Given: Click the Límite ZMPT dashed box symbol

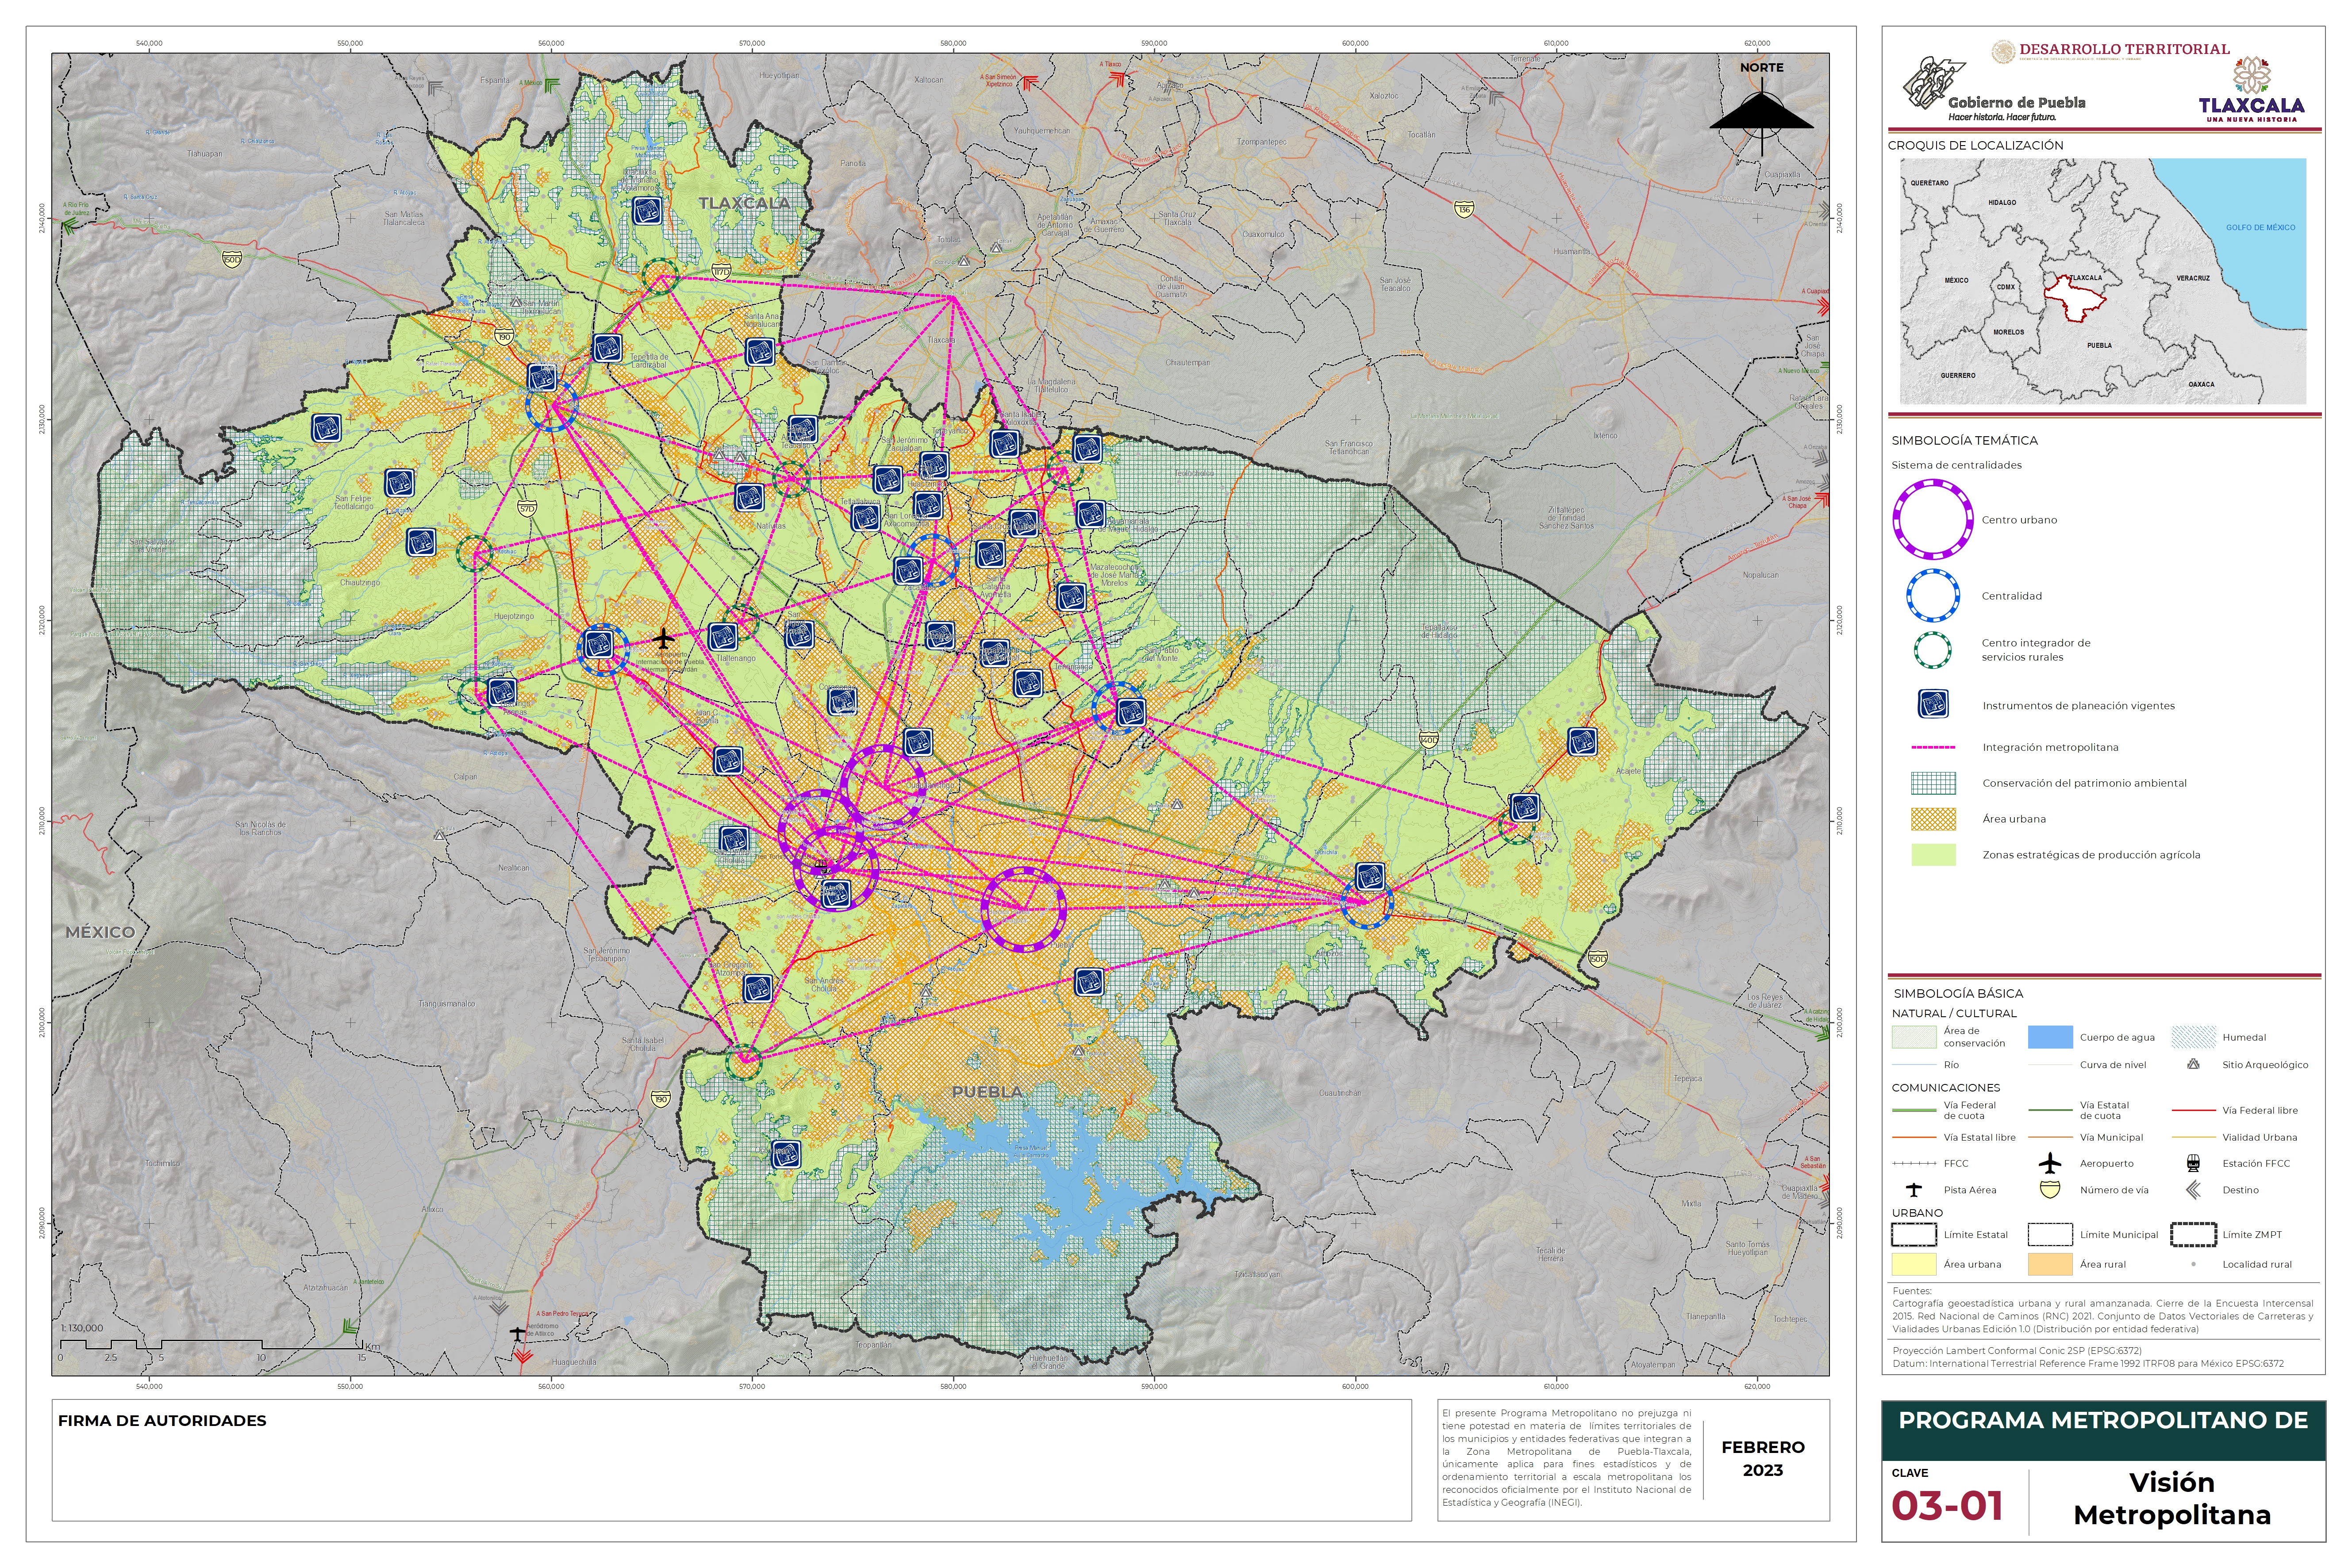Looking at the screenshot, I should (x=2194, y=1234).
